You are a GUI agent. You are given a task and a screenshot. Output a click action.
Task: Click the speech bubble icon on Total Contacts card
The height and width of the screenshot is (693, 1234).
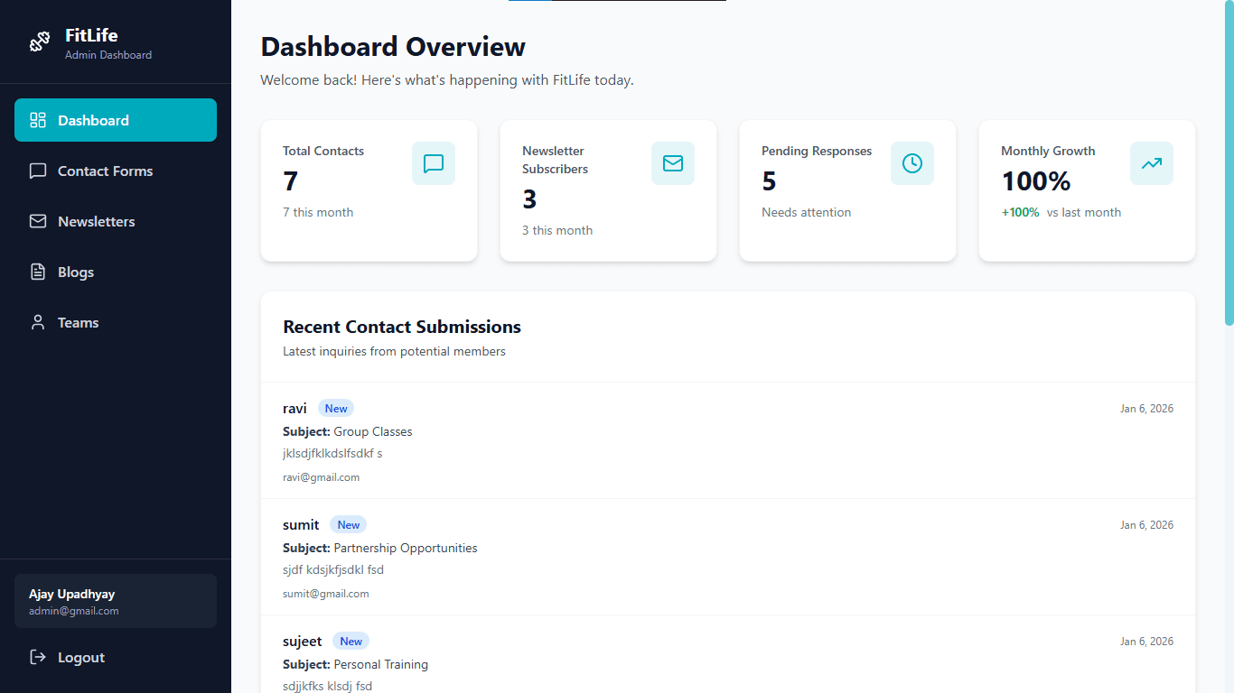pos(434,163)
